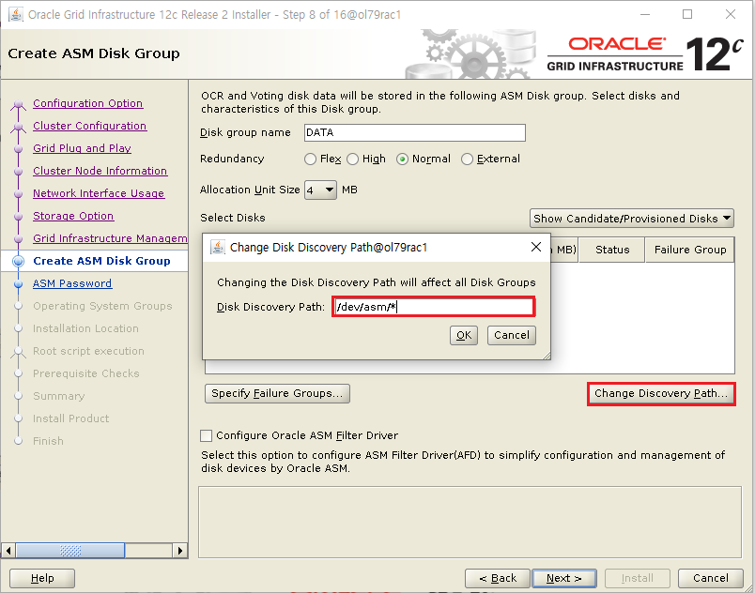Choose External redundancy
The height and width of the screenshot is (593, 755).
coord(467,160)
